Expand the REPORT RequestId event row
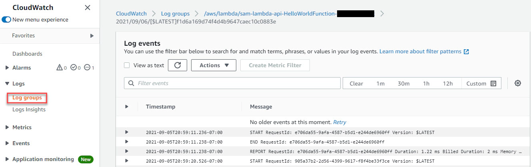Image resolution: width=531 pixels, height=167 pixels. 127,151
